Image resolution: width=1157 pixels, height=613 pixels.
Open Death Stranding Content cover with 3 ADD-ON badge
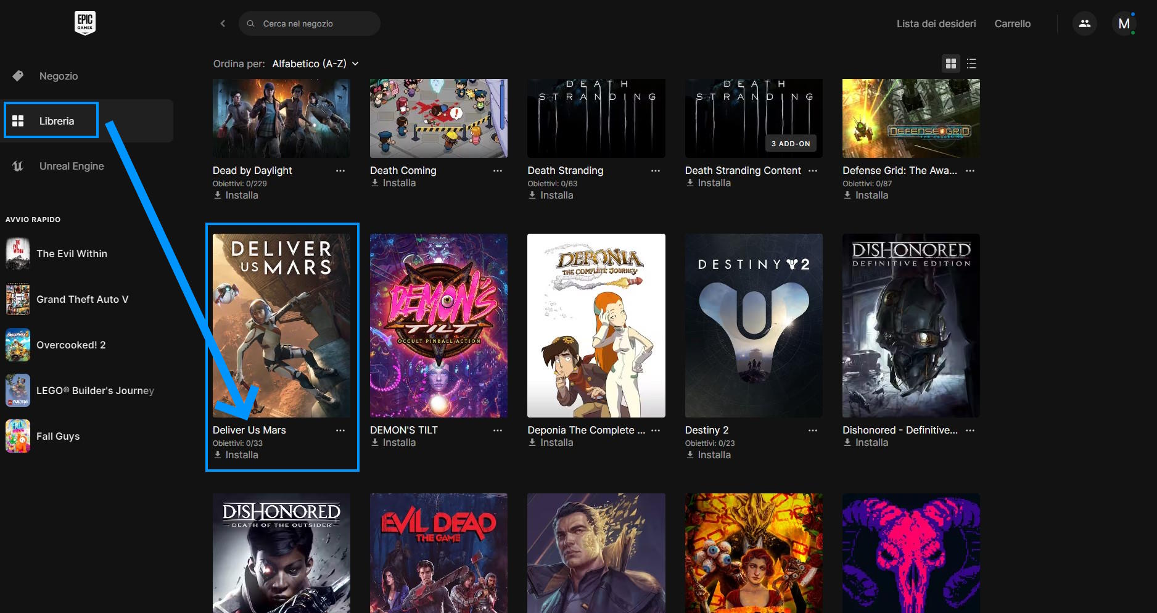pyautogui.click(x=754, y=118)
